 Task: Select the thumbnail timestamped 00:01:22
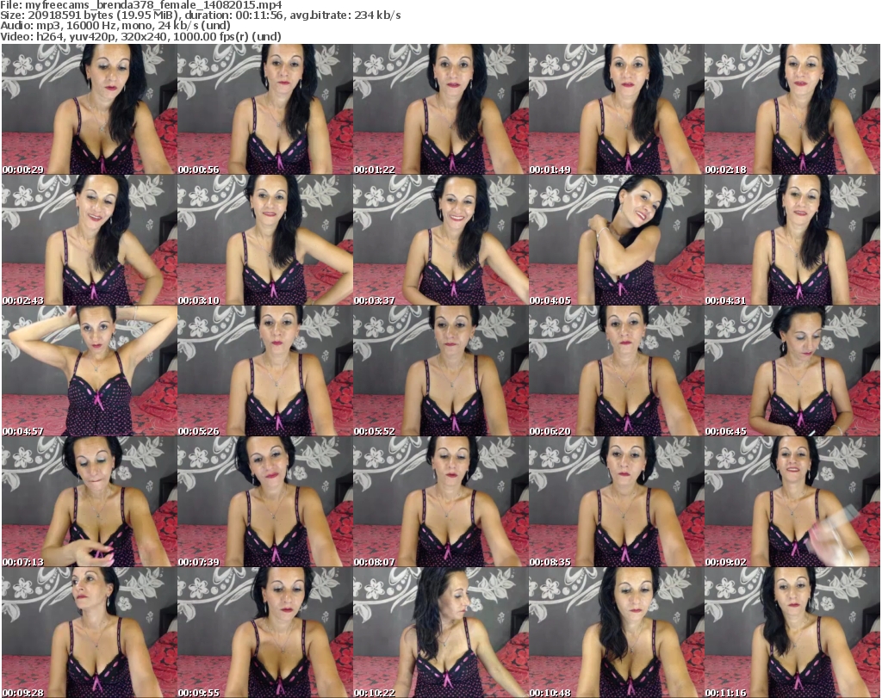click(x=440, y=109)
